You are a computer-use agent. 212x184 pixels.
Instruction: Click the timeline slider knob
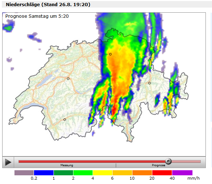(168, 161)
